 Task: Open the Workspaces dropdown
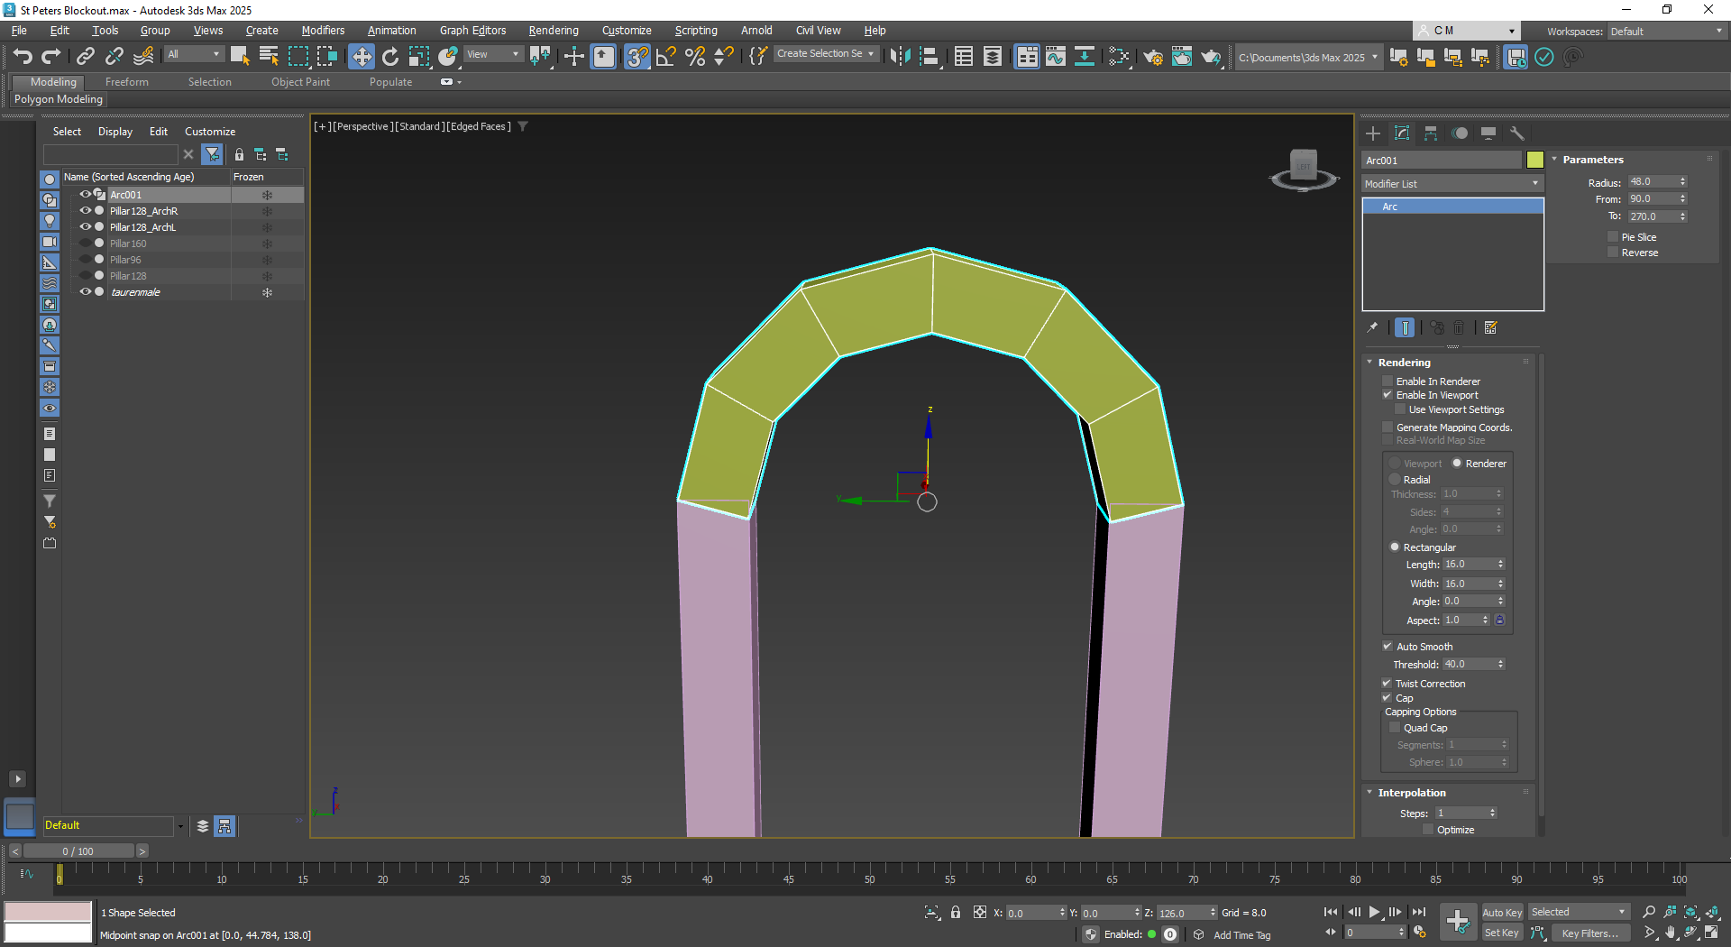1663,31
